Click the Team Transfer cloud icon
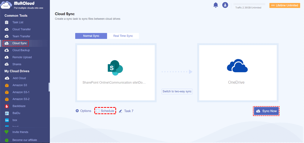The width and height of the screenshot is (304, 143). point(7,36)
